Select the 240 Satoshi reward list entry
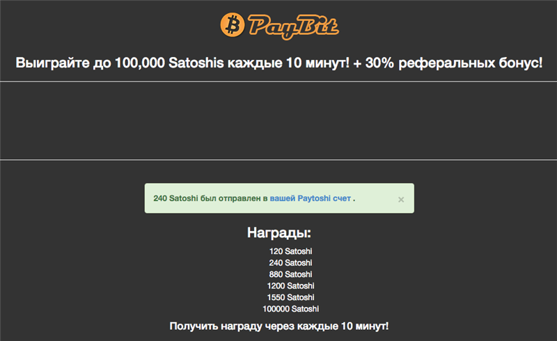This screenshot has height=341, width=557. click(290, 263)
